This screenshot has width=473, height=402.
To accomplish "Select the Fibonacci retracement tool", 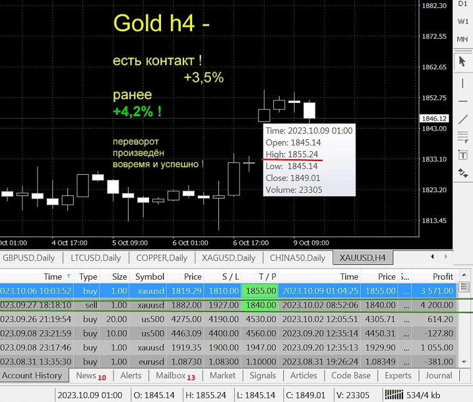I will point(462,137).
